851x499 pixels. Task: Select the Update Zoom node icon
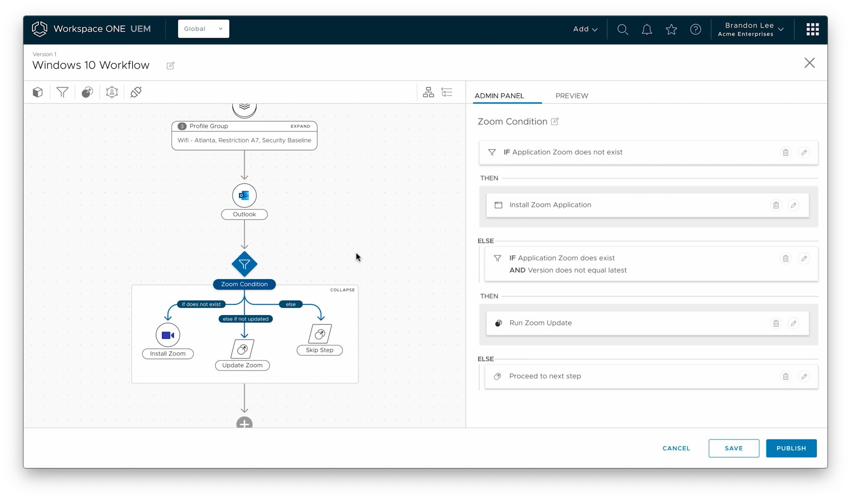point(242,349)
